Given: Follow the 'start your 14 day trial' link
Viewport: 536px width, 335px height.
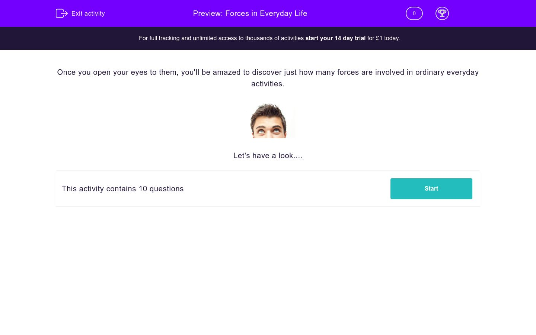Looking at the screenshot, I should click(x=335, y=38).
